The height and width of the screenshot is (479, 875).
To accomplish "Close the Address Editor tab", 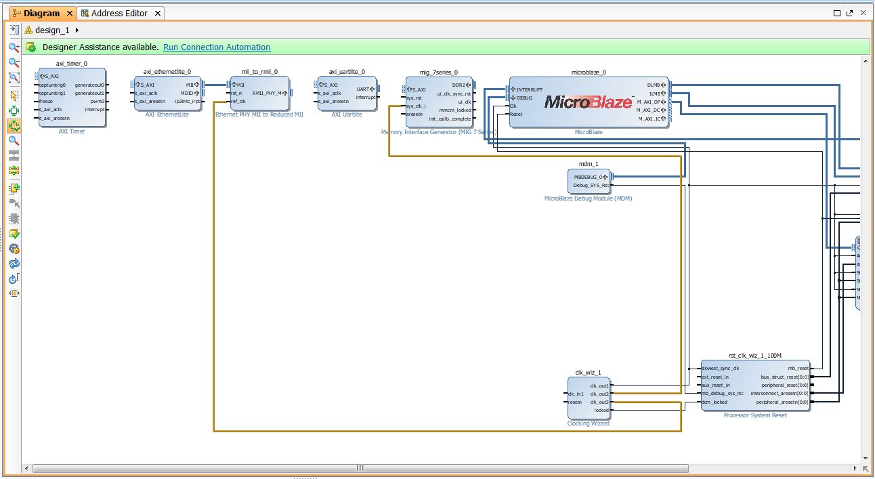I will coord(158,13).
